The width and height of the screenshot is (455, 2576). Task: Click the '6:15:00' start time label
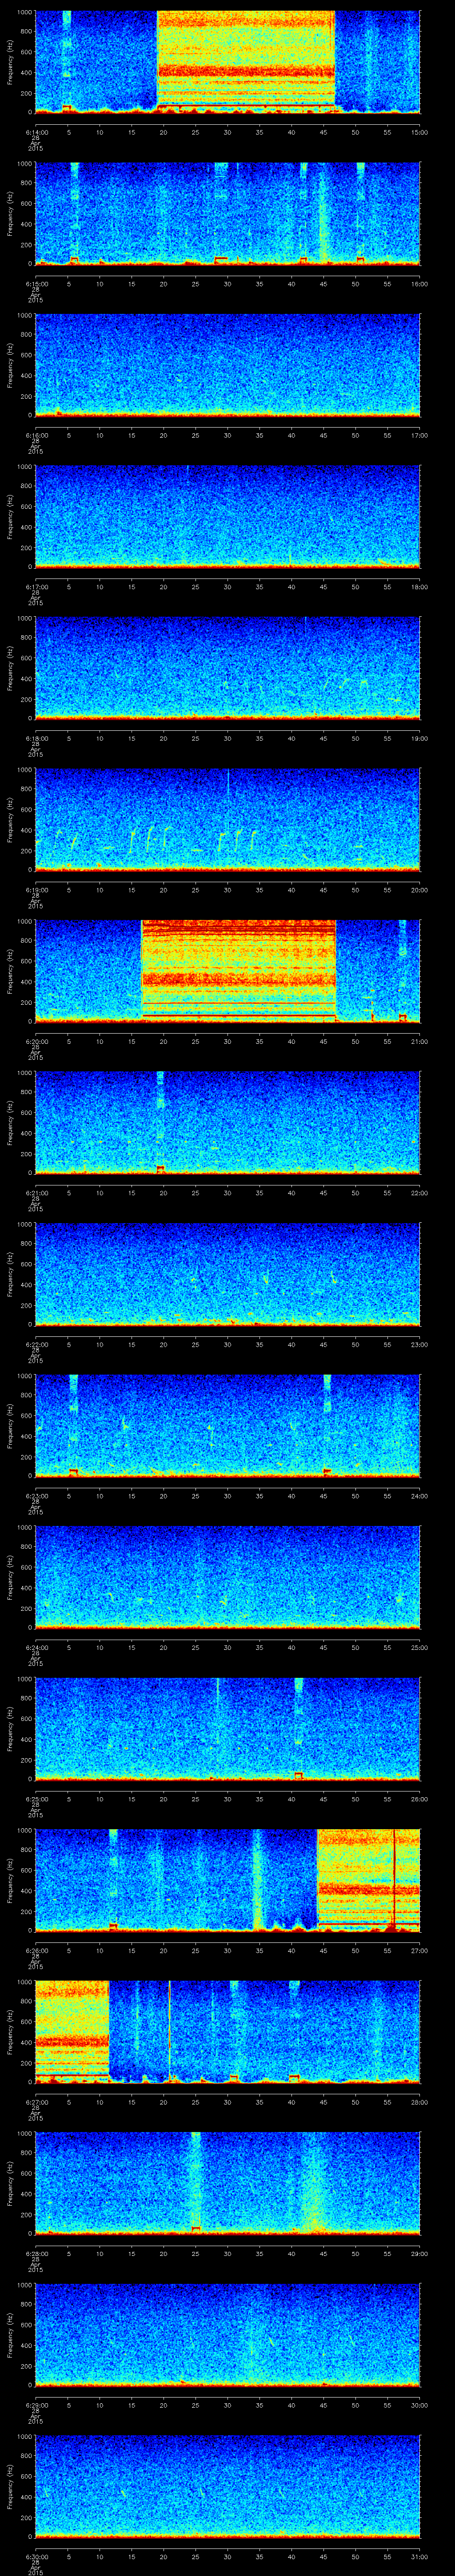point(36,284)
